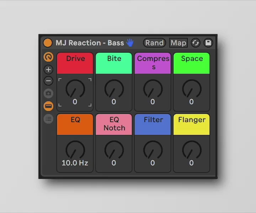The width and height of the screenshot is (256, 213).
Task: Click the Space macro knob
Action: [192, 89]
